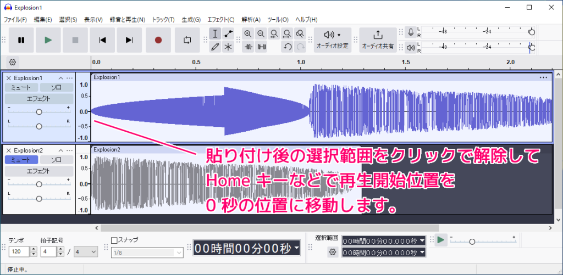
Task: Toggle the Loop playback button
Action: [x=187, y=40]
